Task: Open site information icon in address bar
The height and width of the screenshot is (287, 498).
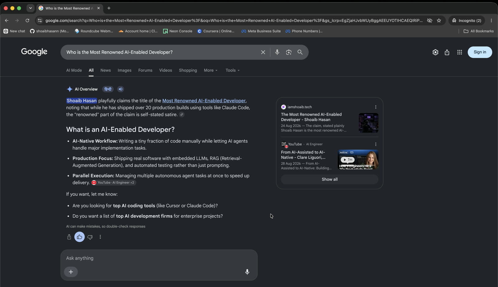Action: click(x=40, y=21)
